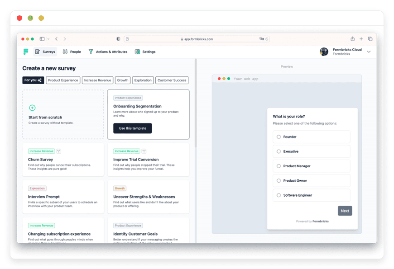Click the reload page icon in address bar

267,39
